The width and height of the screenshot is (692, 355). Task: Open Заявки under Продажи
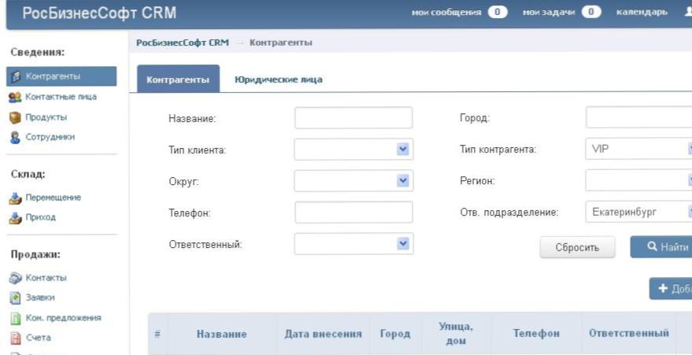tap(39, 298)
